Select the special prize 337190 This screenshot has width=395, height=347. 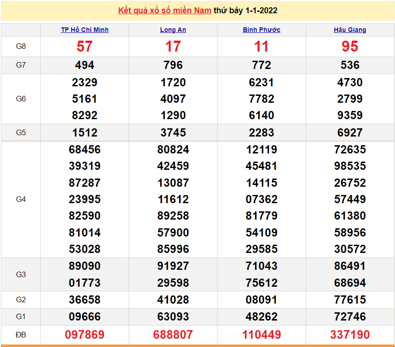[350, 335]
